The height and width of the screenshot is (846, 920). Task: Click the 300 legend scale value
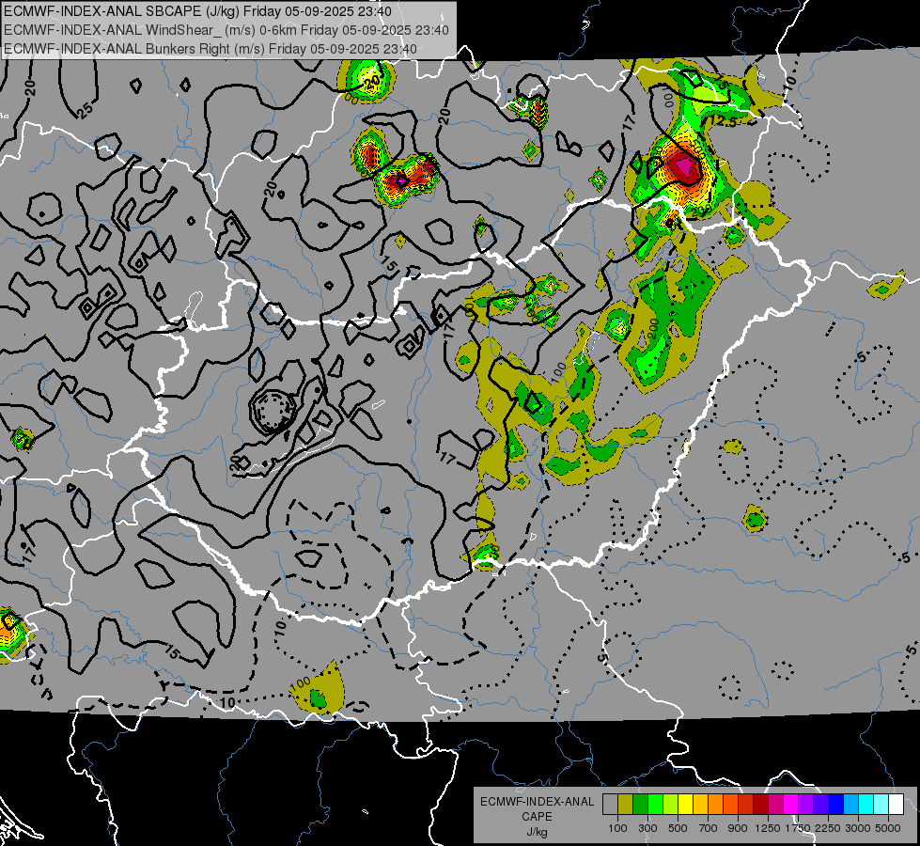tap(647, 828)
